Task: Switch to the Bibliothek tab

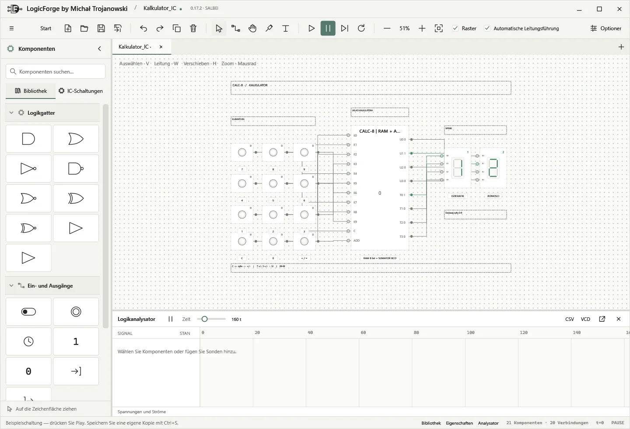Action: pos(31,91)
